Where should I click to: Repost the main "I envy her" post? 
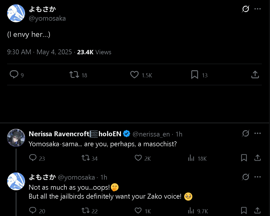(74, 75)
